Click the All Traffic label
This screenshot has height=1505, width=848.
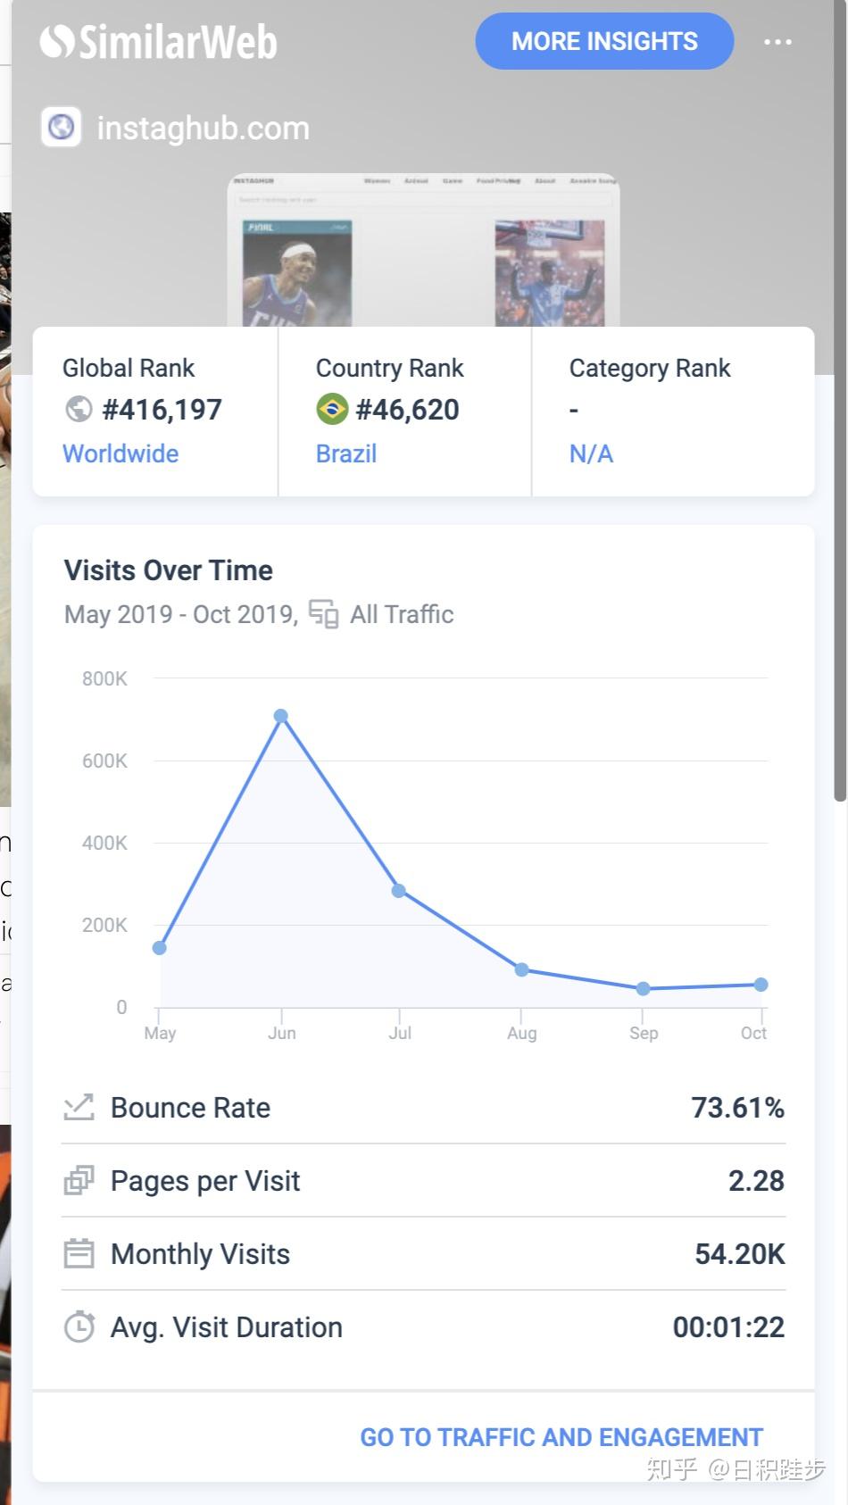tap(402, 614)
